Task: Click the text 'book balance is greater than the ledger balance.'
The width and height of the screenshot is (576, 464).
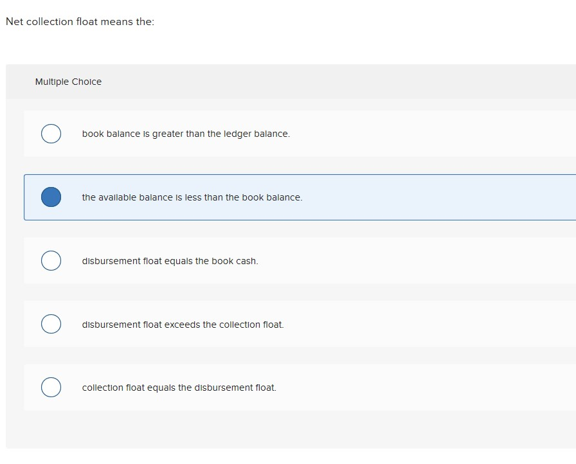Action: pos(186,134)
